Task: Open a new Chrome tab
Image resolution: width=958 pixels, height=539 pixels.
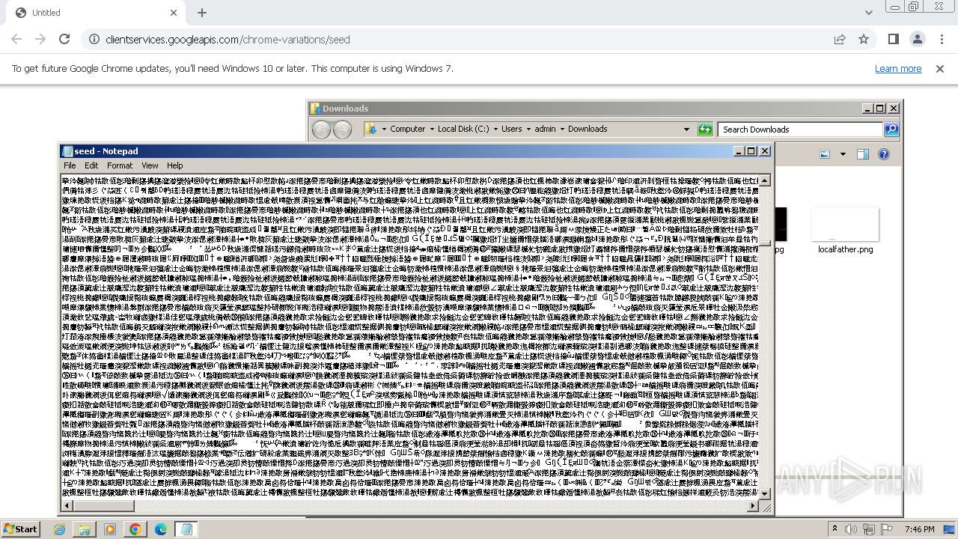Action: pyautogui.click(x=202, y=13)
